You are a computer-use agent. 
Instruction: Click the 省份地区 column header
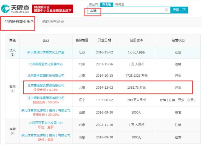point(82,40)
